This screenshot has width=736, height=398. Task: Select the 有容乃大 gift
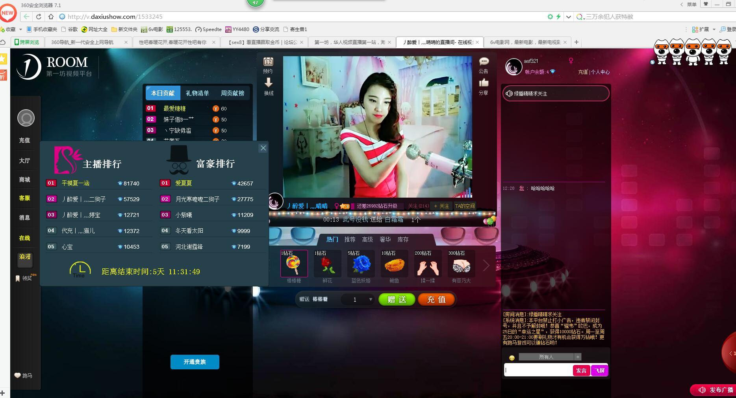click(461, 263)
